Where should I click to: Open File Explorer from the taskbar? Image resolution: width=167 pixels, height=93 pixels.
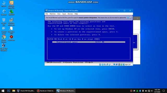[x=14, y=91]
